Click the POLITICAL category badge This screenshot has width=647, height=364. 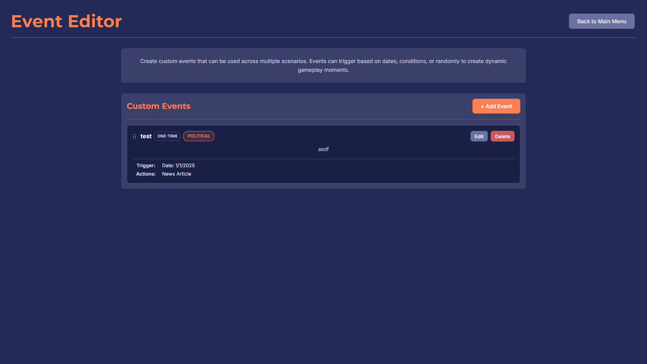(198, 136)
